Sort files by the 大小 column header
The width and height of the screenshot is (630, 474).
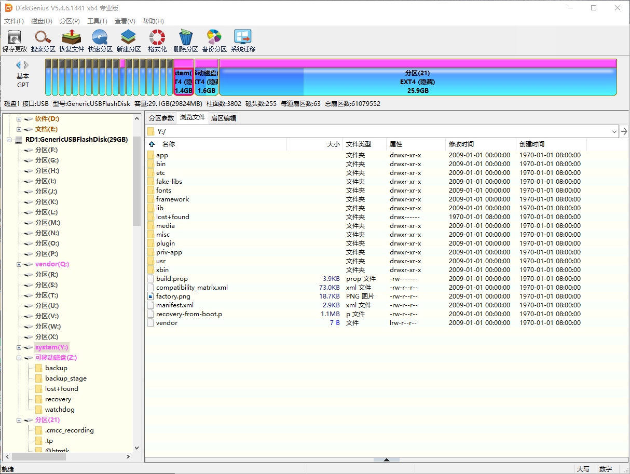coord(333,144)
